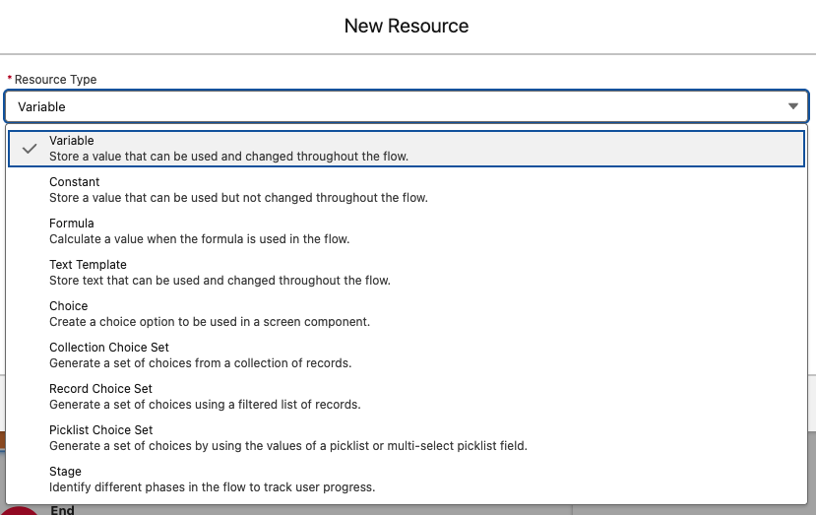Select the Variable resource type option
816x515 pixels.
click(72, 141)
